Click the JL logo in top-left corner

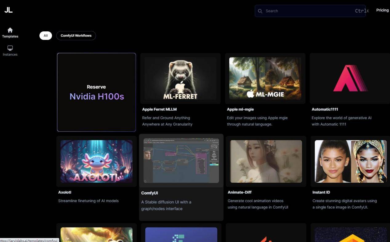coord(8,10)
